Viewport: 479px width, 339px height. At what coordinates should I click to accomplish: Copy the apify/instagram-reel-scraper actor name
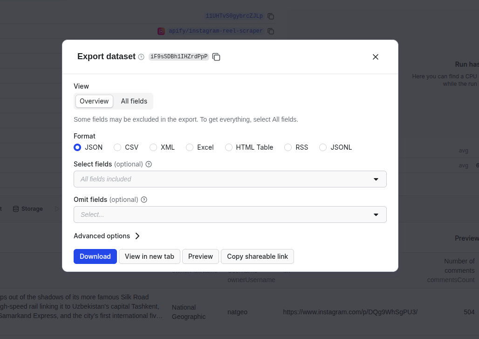click(x=271, y=31)
